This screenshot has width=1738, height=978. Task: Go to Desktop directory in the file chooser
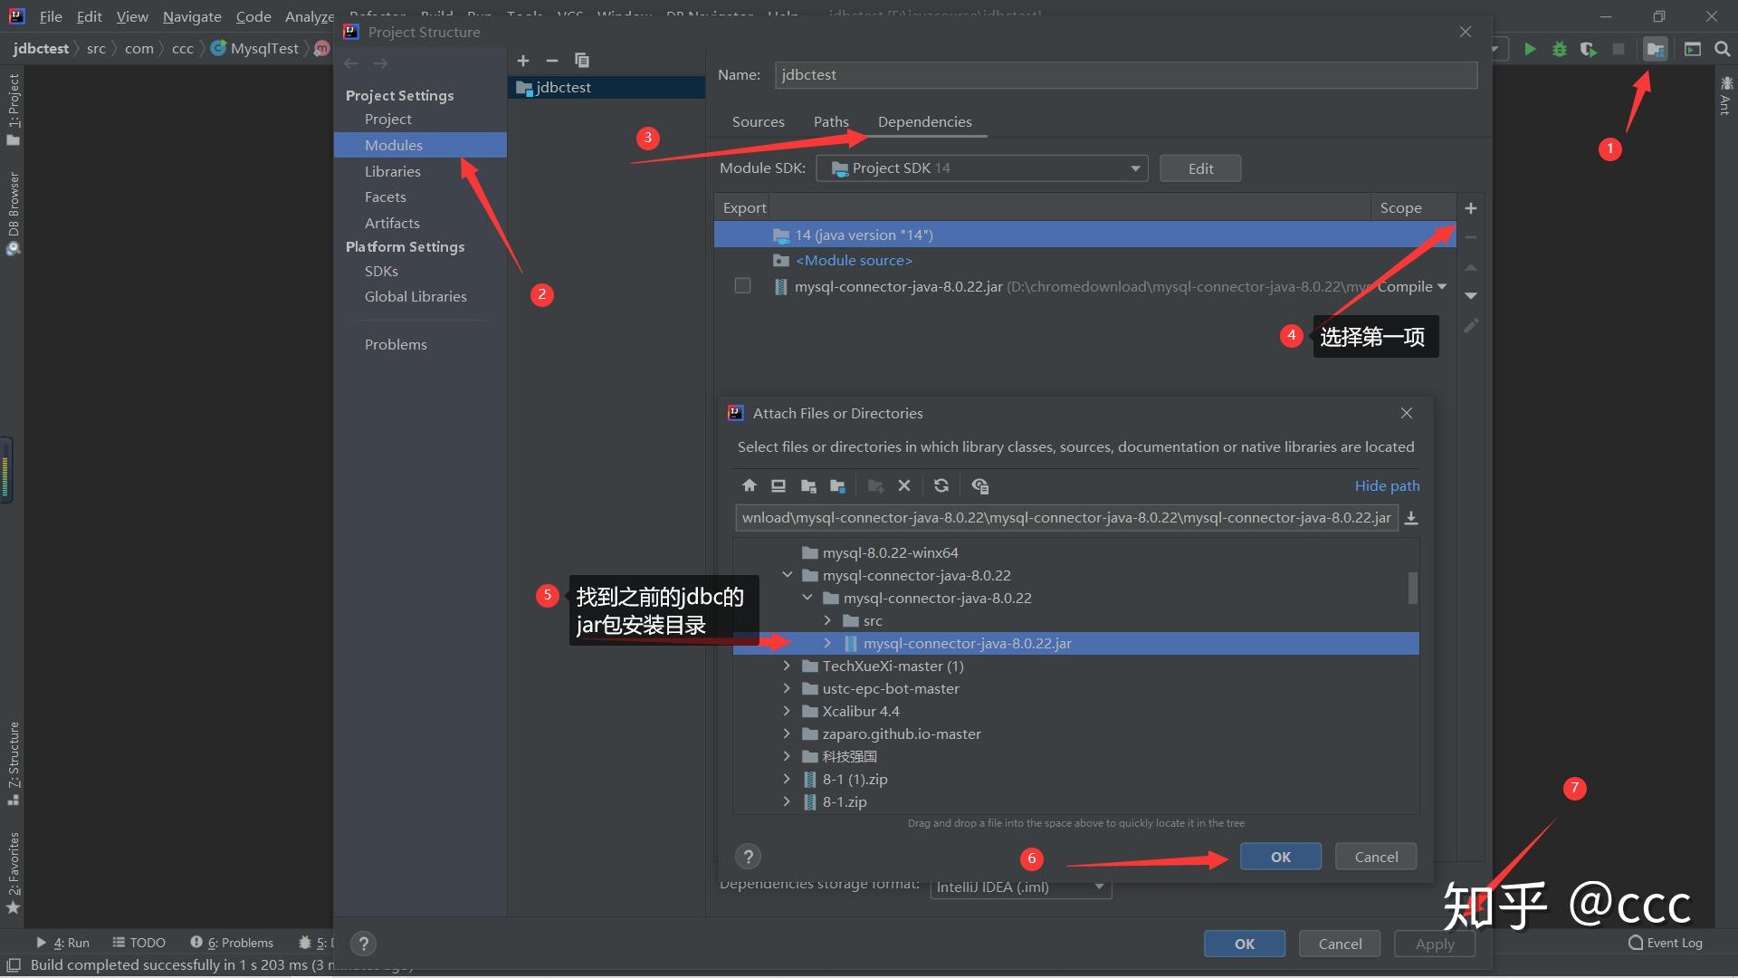coord(778,486)
